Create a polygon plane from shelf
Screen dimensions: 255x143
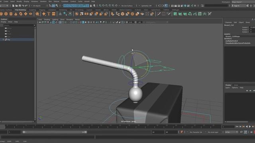(x=25, y=14)
